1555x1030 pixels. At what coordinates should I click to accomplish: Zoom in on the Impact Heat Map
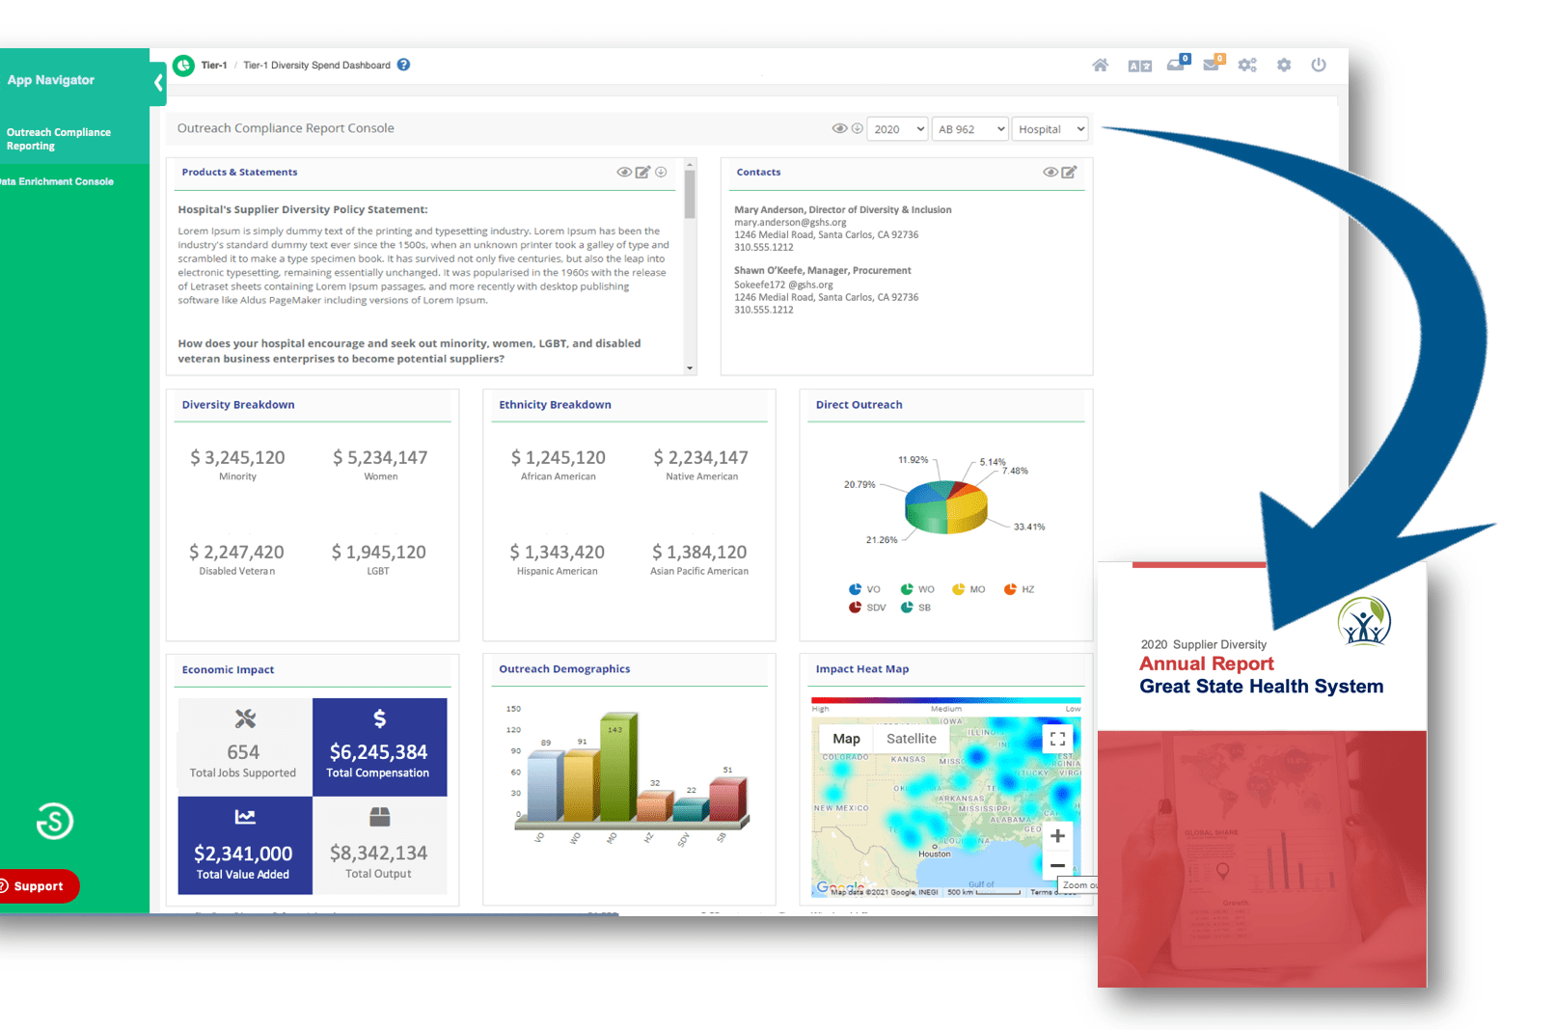tap(1057, 835)
